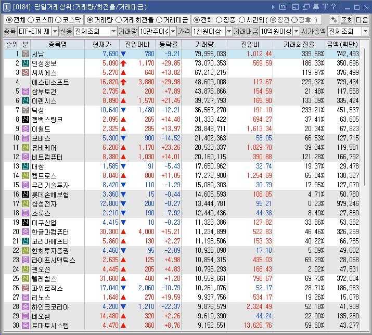
Task: Open the 종목 ETF+ETN dropdown
Action: (55, 31)
